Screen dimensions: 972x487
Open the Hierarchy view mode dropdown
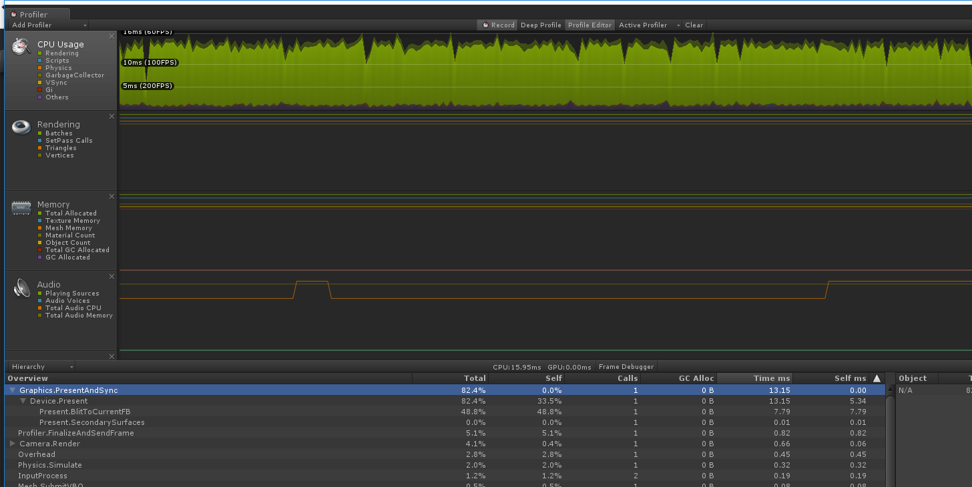tap(41, 366)
